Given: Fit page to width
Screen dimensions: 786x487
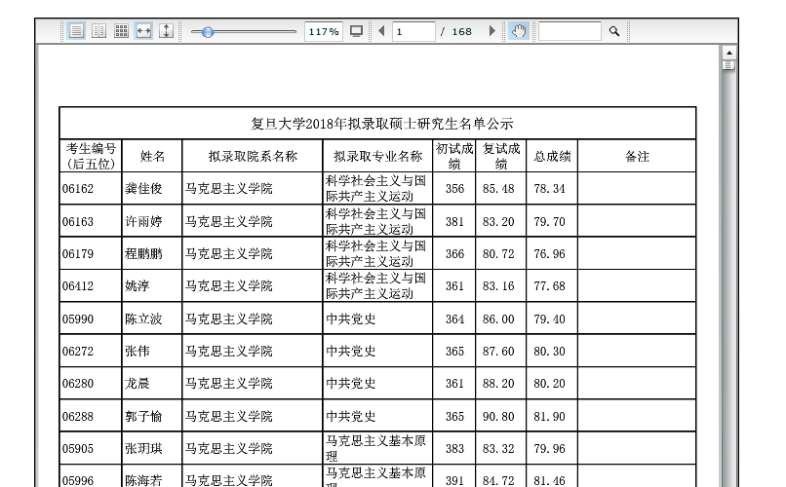Looking at the screenshot, I should click(x=143, y=31).
